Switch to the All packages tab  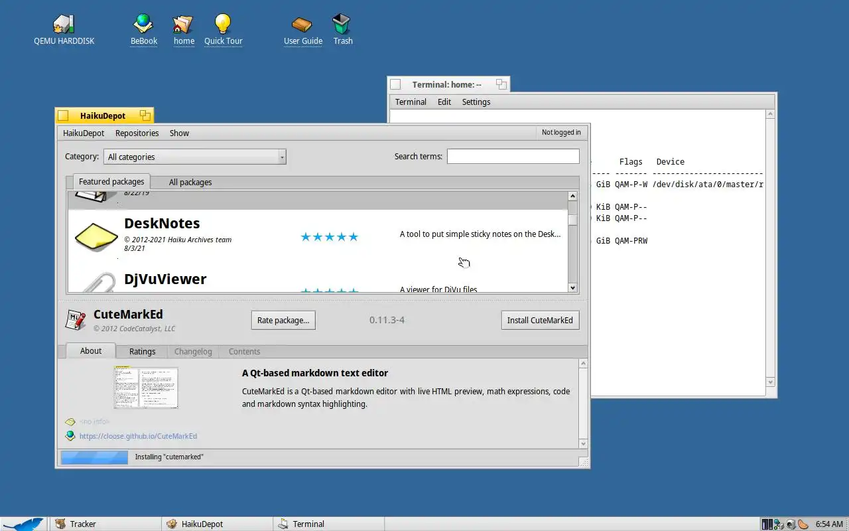(x=190, y=182)
